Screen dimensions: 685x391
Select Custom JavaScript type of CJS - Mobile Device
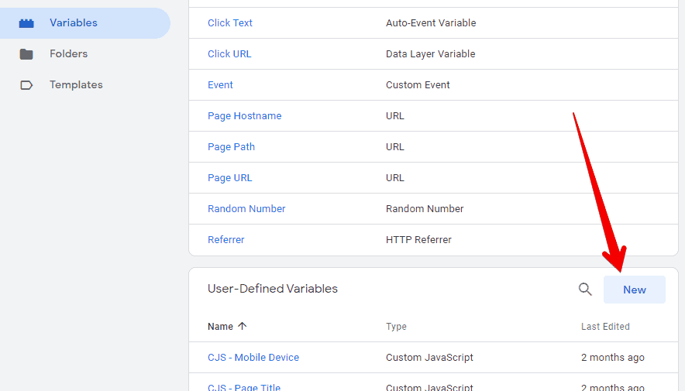429,358
